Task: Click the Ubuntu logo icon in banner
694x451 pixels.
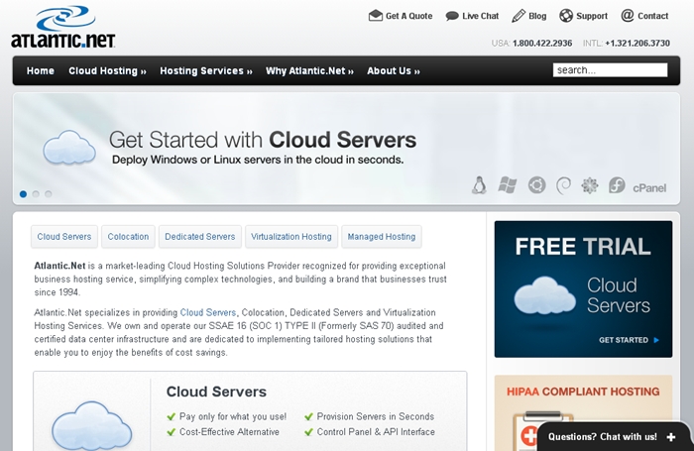Action: (536, 185)
